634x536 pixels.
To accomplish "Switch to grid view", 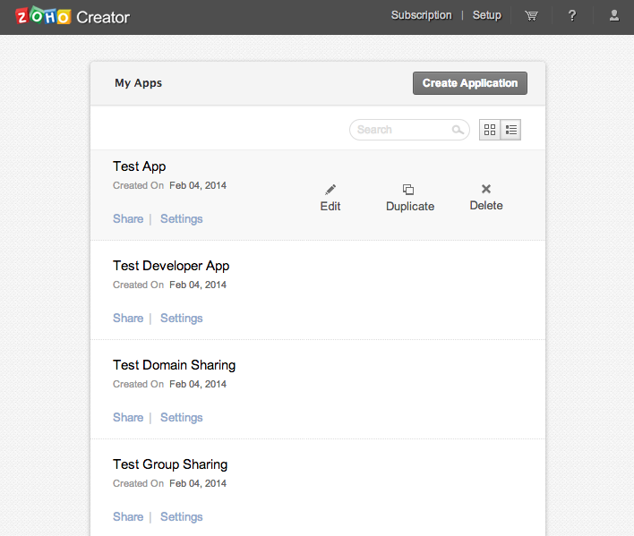I will [x=490, y=130].
